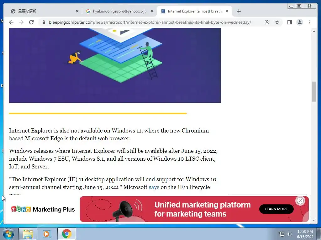The image size is (321, 240).
Task: Go back to the previous page
Action: pos(11,22)
